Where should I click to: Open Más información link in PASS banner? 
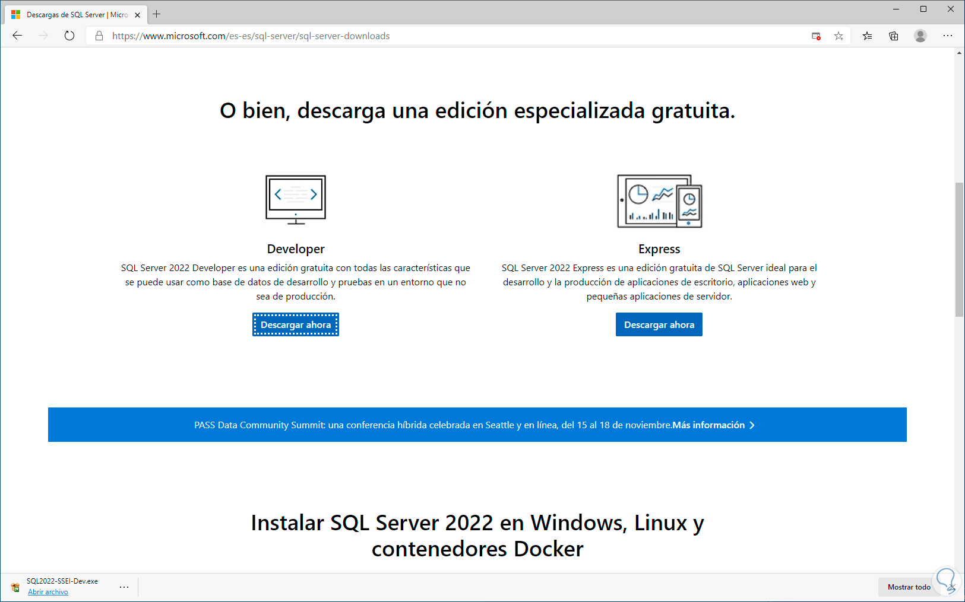708,425
